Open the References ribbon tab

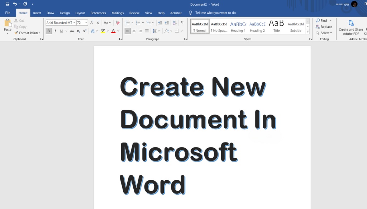98,13
